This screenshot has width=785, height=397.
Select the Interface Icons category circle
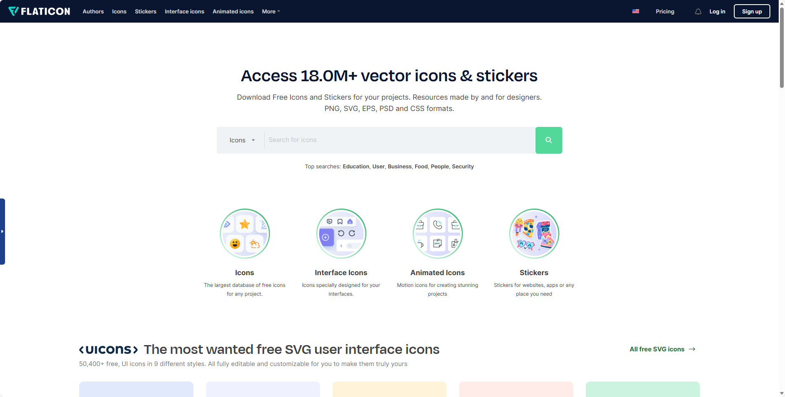(341, 233)
